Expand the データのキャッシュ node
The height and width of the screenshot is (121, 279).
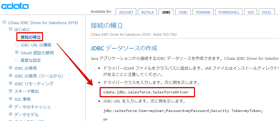[x=10, y=106]
